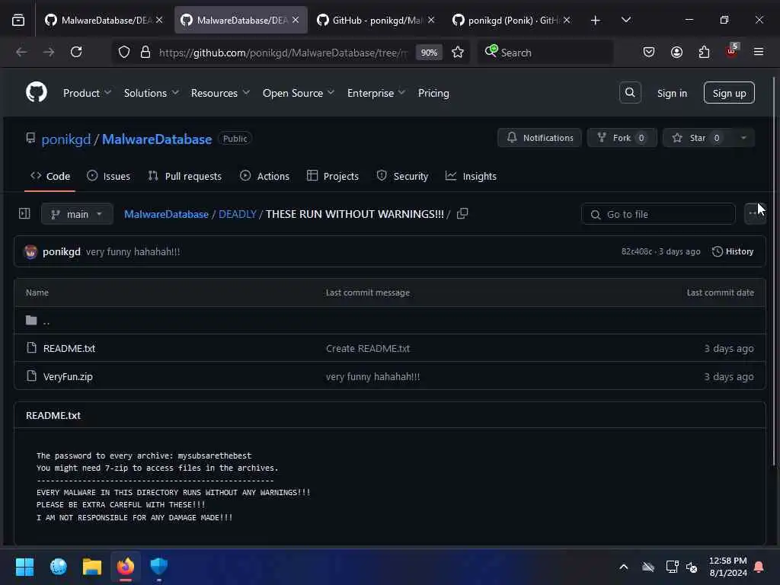Screen dimensions: 780x585
Task: Open the GitHub search magnifier button
Action: point(630,92)
